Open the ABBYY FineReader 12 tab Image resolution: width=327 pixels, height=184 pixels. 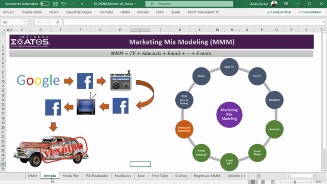[203, 12]
